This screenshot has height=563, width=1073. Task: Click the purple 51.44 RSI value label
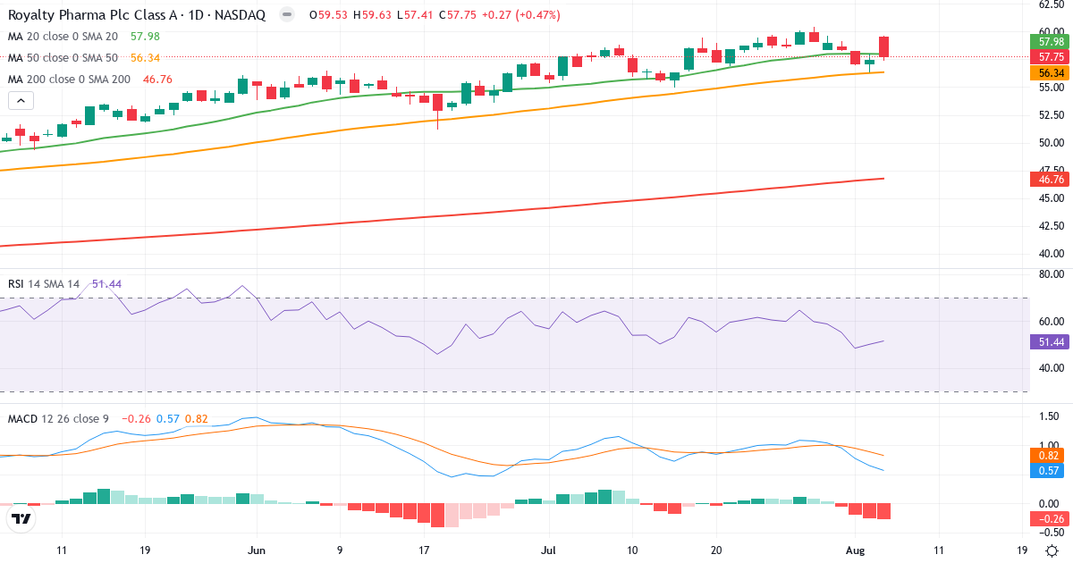coord(1052,342)
